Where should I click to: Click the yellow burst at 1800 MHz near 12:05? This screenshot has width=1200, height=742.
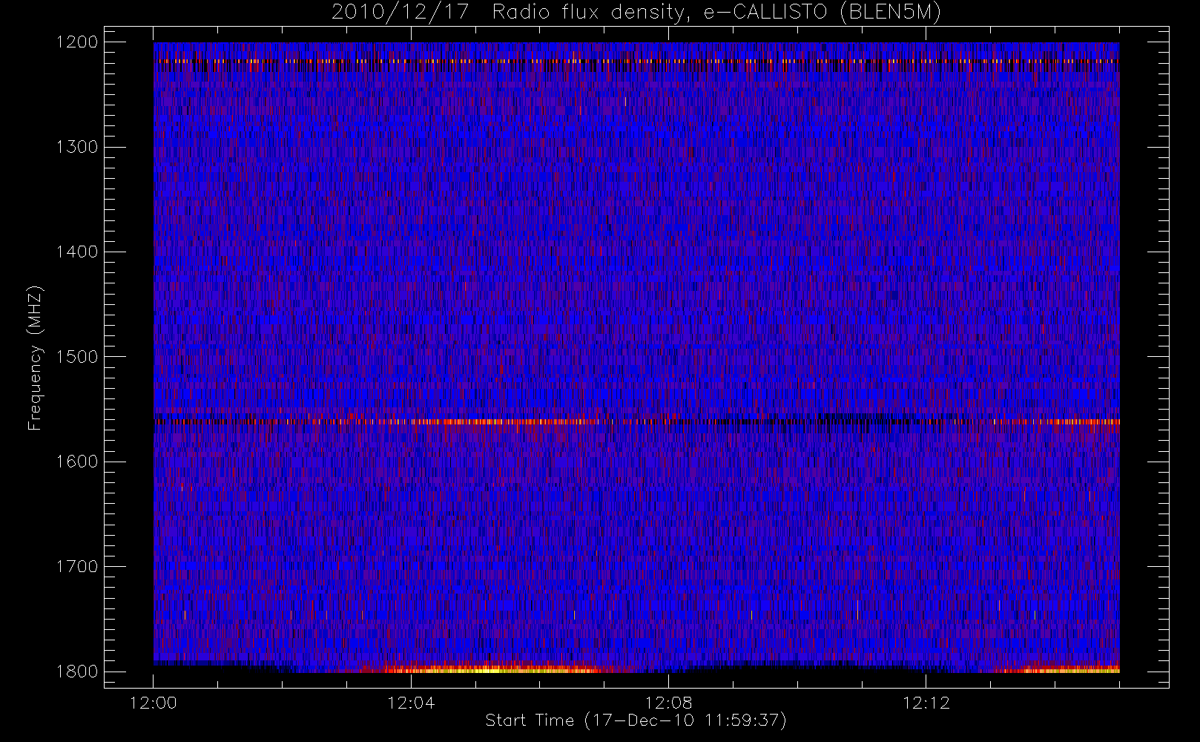(x=489, y=669)
